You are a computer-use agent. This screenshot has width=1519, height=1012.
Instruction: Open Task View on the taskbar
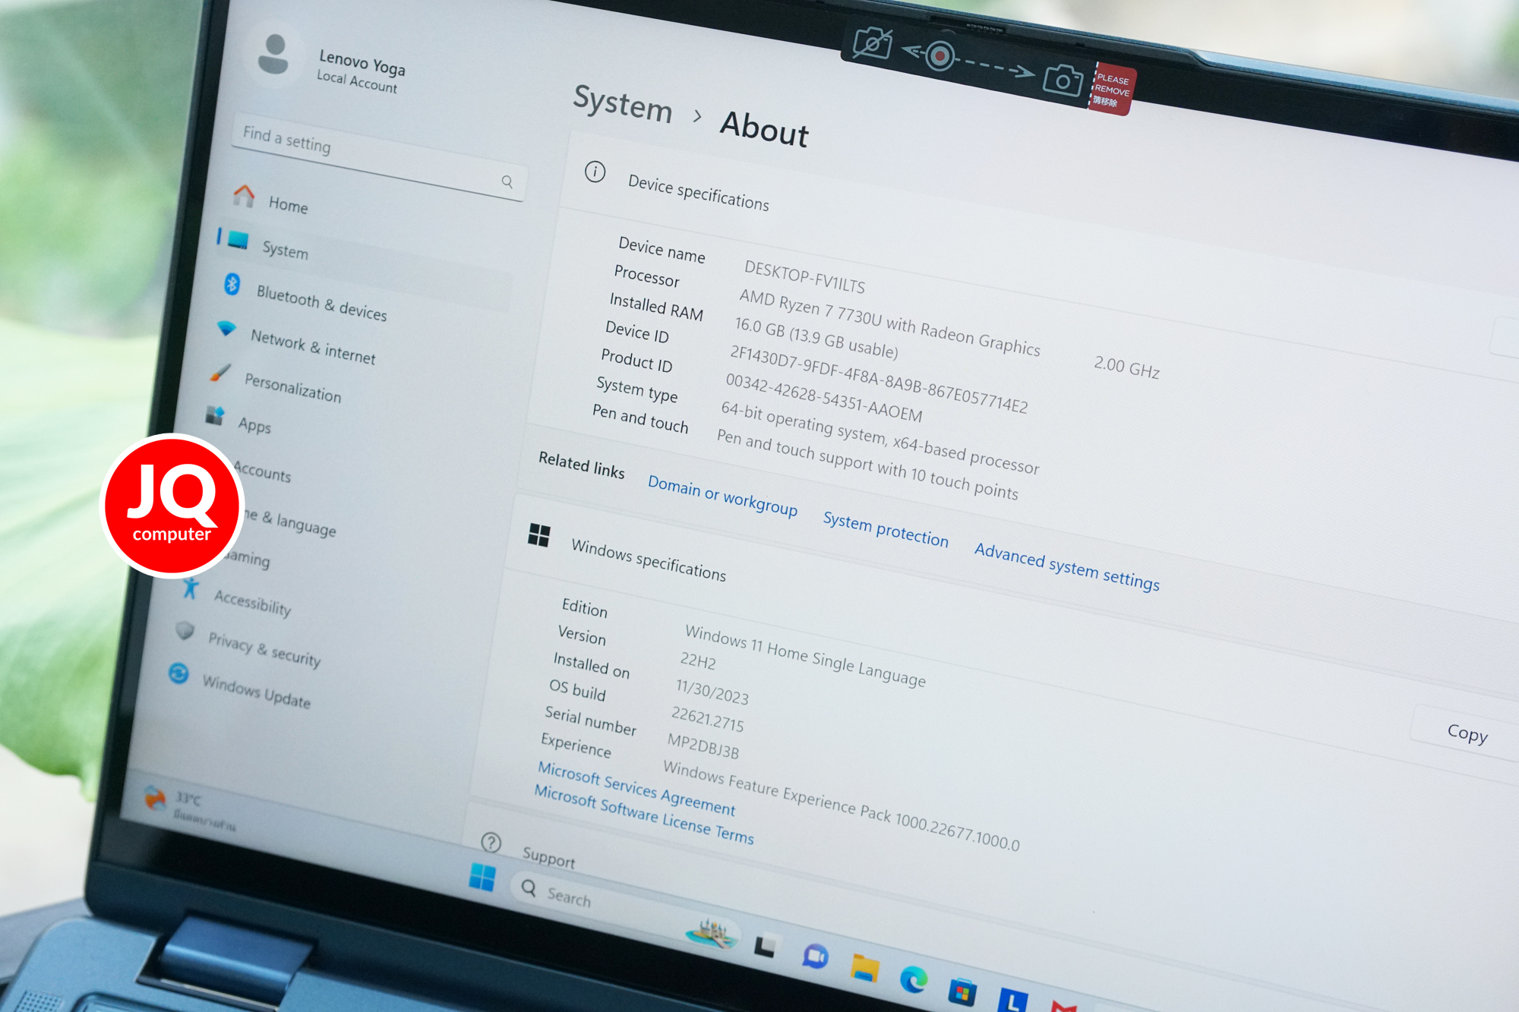pos(764,946)
